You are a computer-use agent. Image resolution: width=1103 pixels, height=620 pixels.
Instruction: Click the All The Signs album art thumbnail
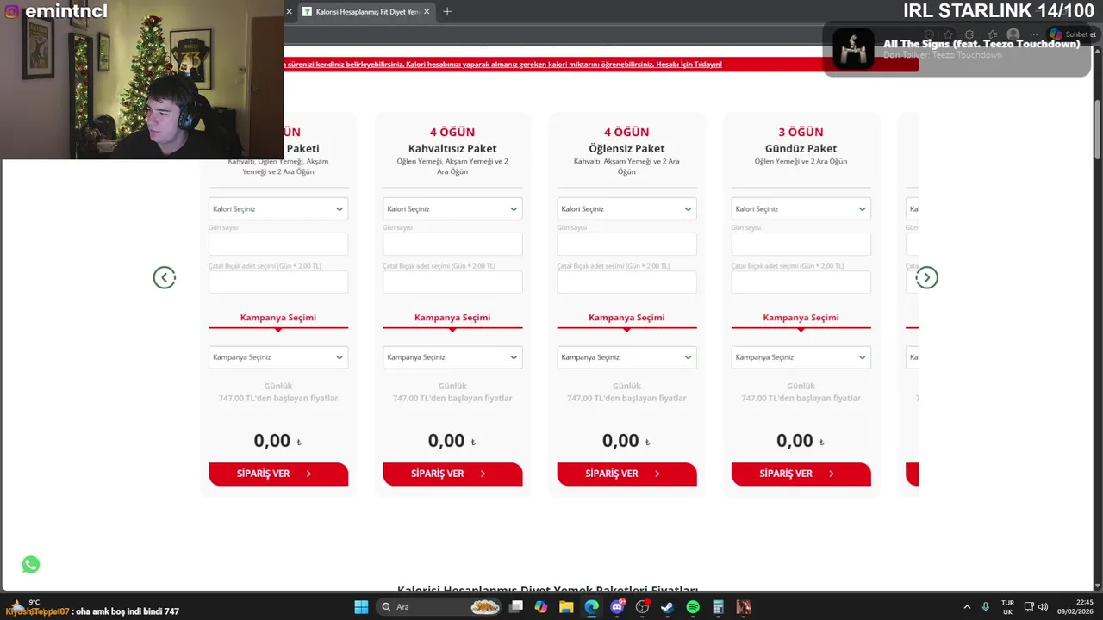point(853,49)
